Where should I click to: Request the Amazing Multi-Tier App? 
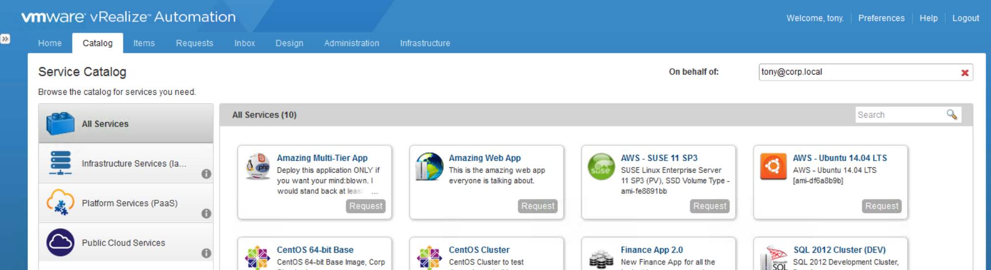tap(366, 206)
